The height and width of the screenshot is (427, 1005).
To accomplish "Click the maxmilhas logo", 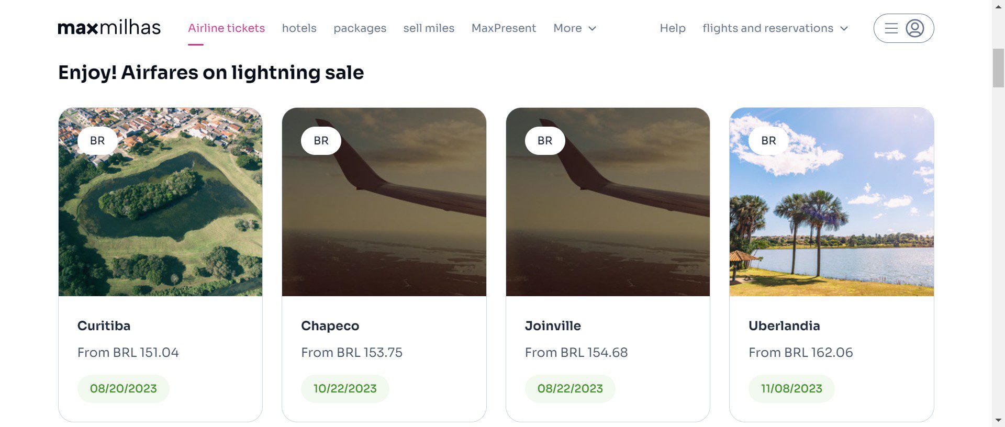I will click(x=109, y=28).
